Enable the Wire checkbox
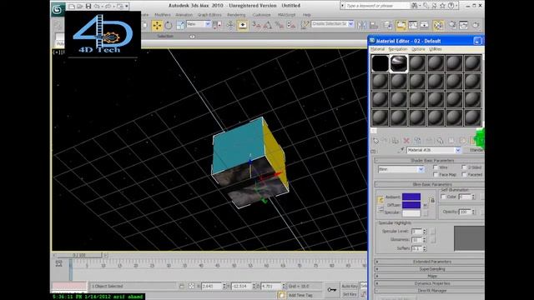Viewport: 534px width, 300px height. point(436,167)
